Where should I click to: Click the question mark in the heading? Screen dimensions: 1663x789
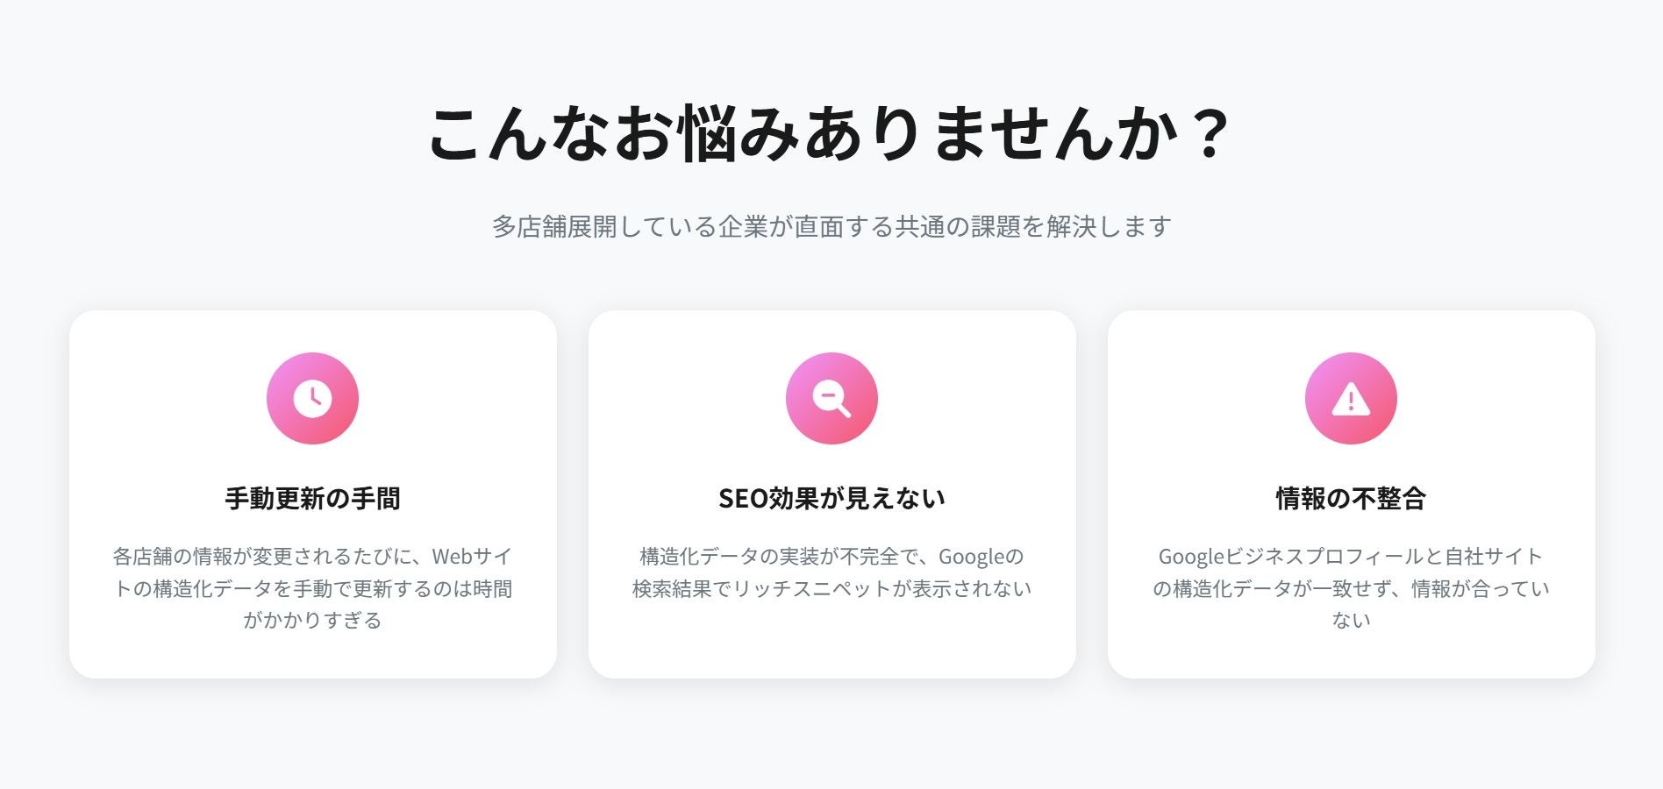pyautogui.click(x=1210, y=133)
